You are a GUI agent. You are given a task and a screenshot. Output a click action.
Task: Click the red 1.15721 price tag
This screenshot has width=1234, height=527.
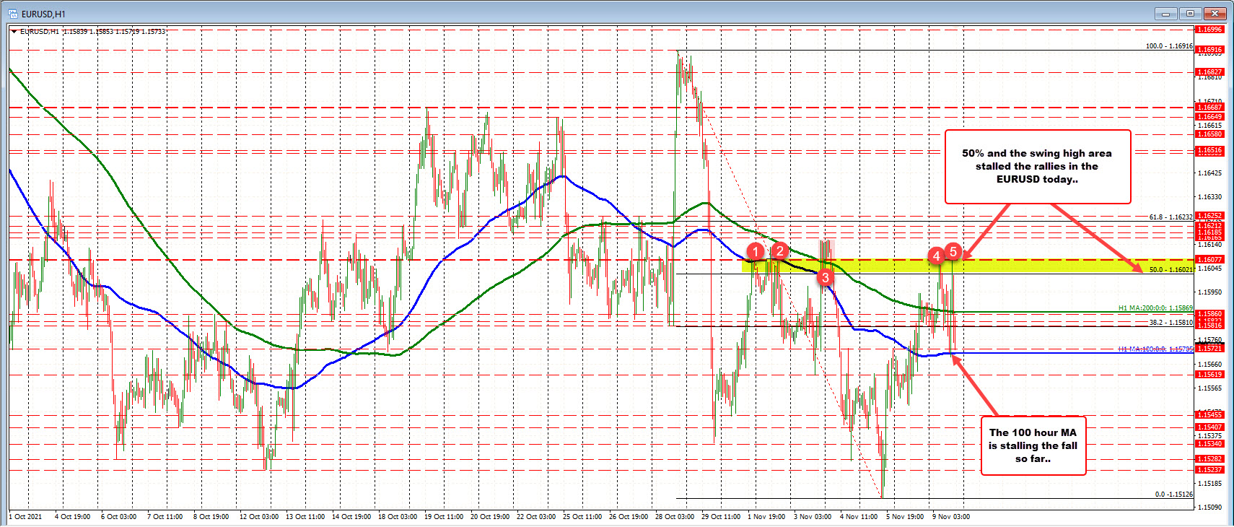click(1209, 349)
